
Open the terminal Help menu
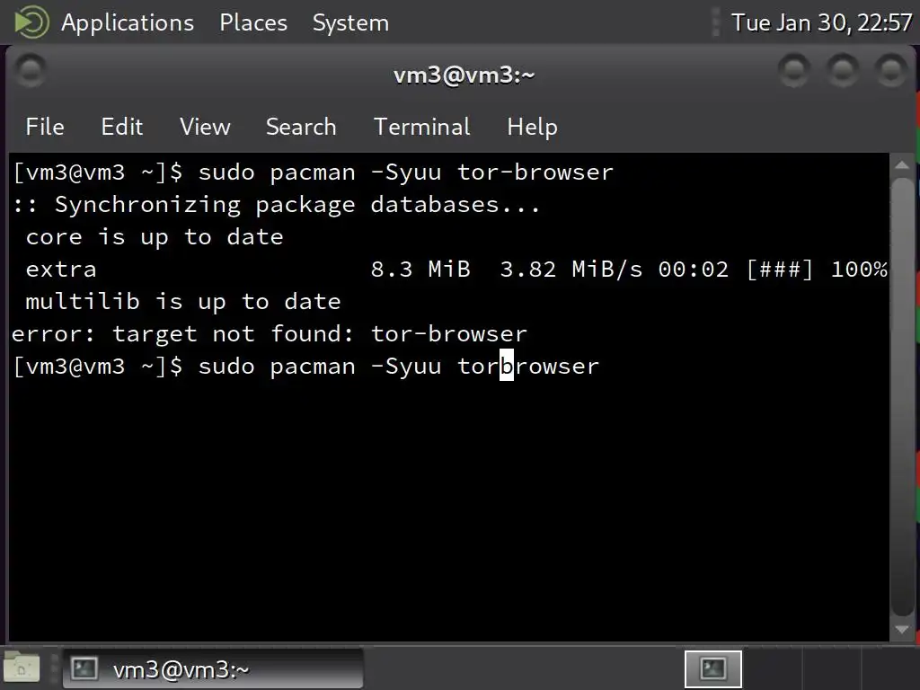click(x=532, y=127)
